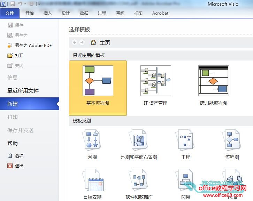Image resolution: width=253 pixels, height=201 pixels.
Task: Open the 文件 tab
Action: click(x=10, y=13)
